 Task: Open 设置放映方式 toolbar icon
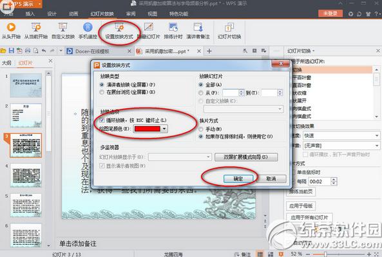(119, 27)
